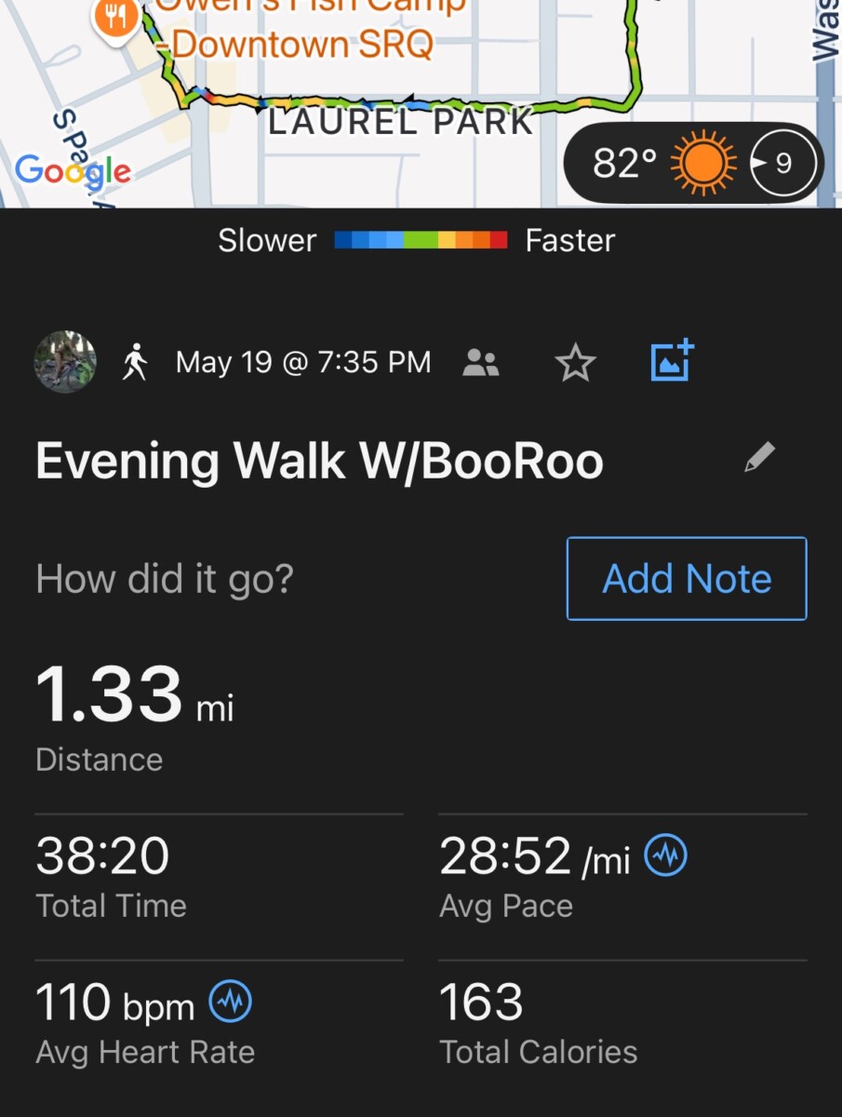Tap Owen's Fish Camp restaurant pin
842x1117 pixels.
116,15
